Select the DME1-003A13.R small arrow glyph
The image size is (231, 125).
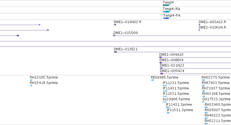coord(199,25)
